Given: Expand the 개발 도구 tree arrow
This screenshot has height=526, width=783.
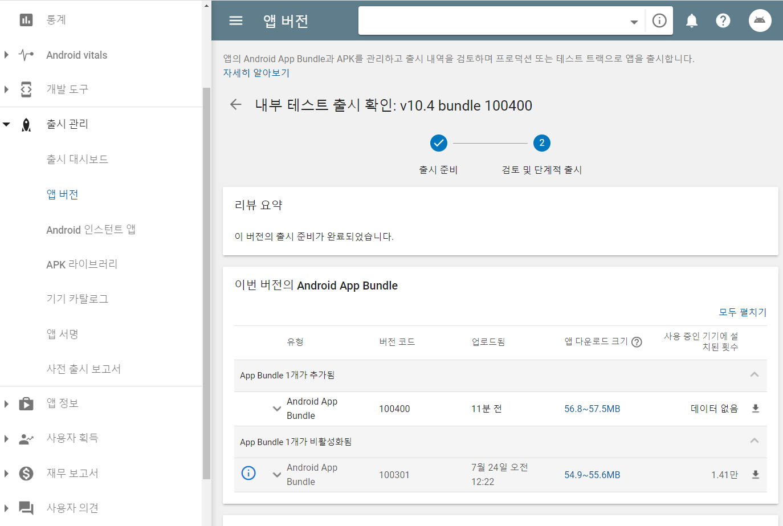Looking at the screenshot, I should (x=6, y=89).
